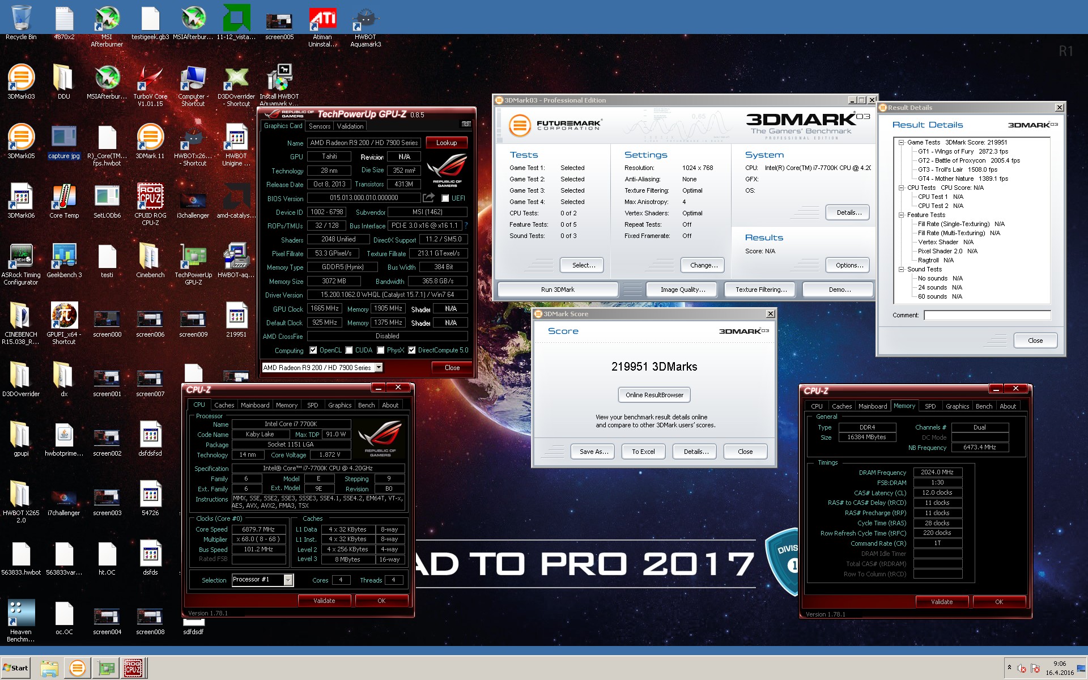Click Texture Filtering button in 3DMark03
The width and height of the screenshot is (1088, 680).
761,290
